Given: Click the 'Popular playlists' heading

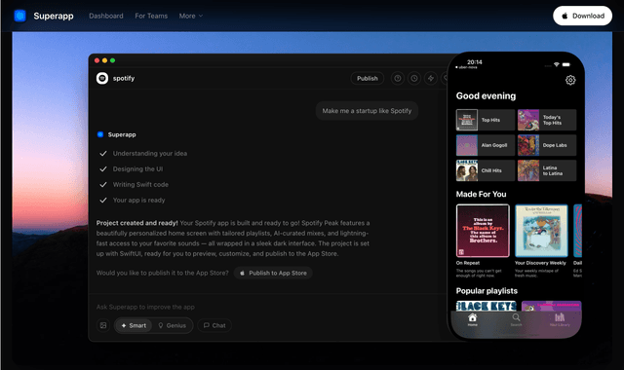Looking at the screenshot, I should tap(487, 291).
